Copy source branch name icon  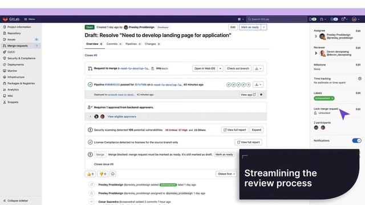point(152,68)
